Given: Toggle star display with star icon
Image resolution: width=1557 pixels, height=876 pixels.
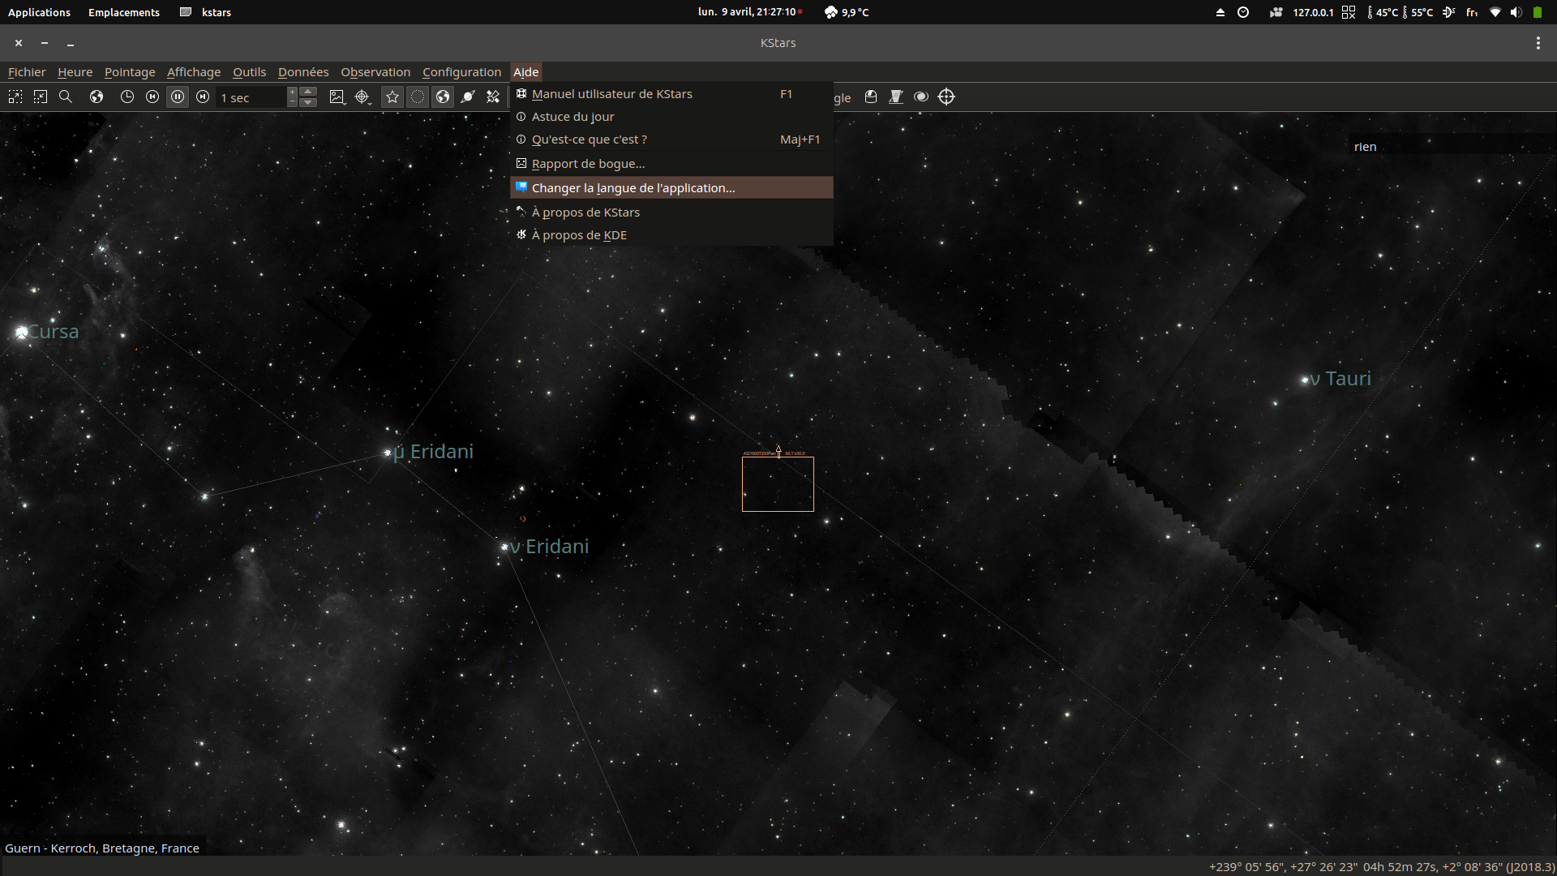Looking at the screenshot, I should (392, 97).
